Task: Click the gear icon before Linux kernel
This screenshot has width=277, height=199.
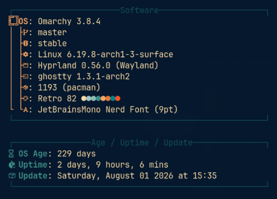Action: tap(25, 54)
